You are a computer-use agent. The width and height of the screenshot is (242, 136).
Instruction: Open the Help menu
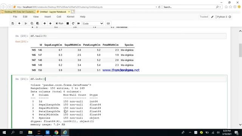[x=82, y=17]
